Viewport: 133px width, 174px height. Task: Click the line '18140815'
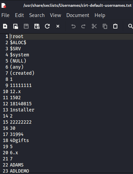(21, 104)
